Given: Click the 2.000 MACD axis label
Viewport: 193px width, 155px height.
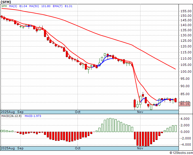Looking at the screenshot, I should [185, 125].
